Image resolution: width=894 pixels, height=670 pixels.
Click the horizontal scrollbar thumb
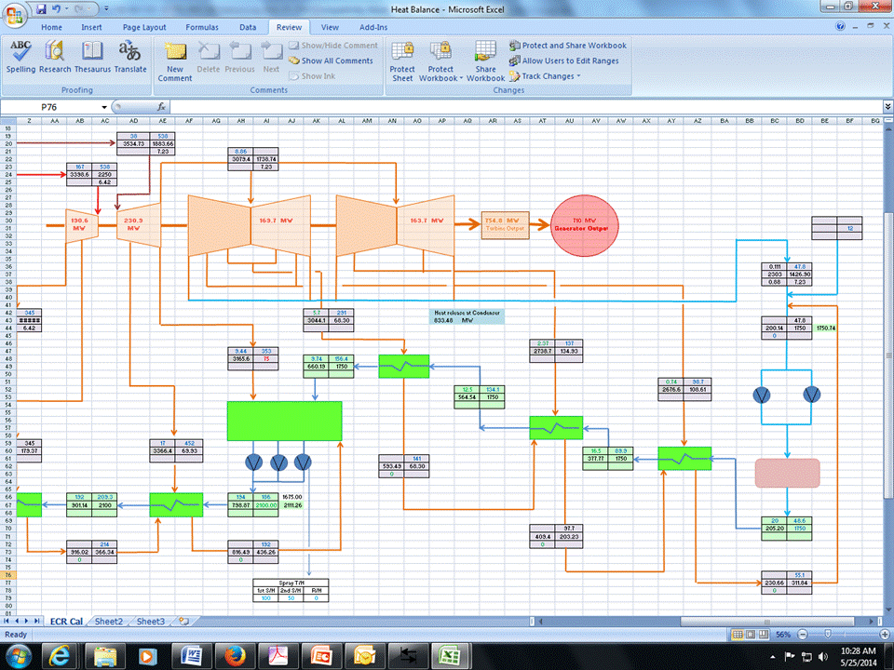point(766,621)
